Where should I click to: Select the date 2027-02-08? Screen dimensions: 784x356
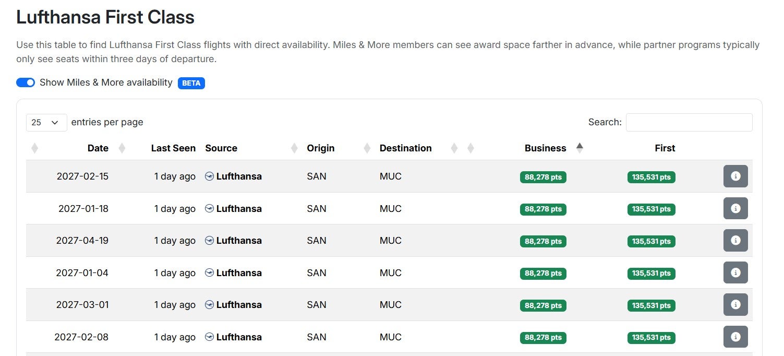pyautogui.click(x=81, y=337)
